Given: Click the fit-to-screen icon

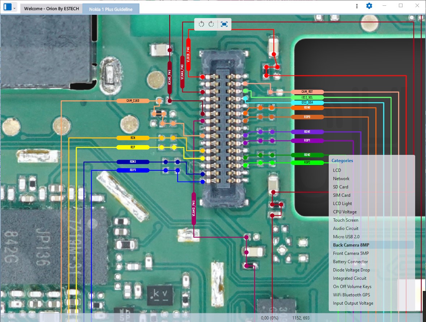Looking at the screenshot, I should (x=224, y=24).
